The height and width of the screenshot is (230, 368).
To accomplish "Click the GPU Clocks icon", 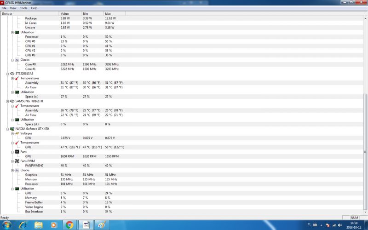I will (x=17, y=170).
